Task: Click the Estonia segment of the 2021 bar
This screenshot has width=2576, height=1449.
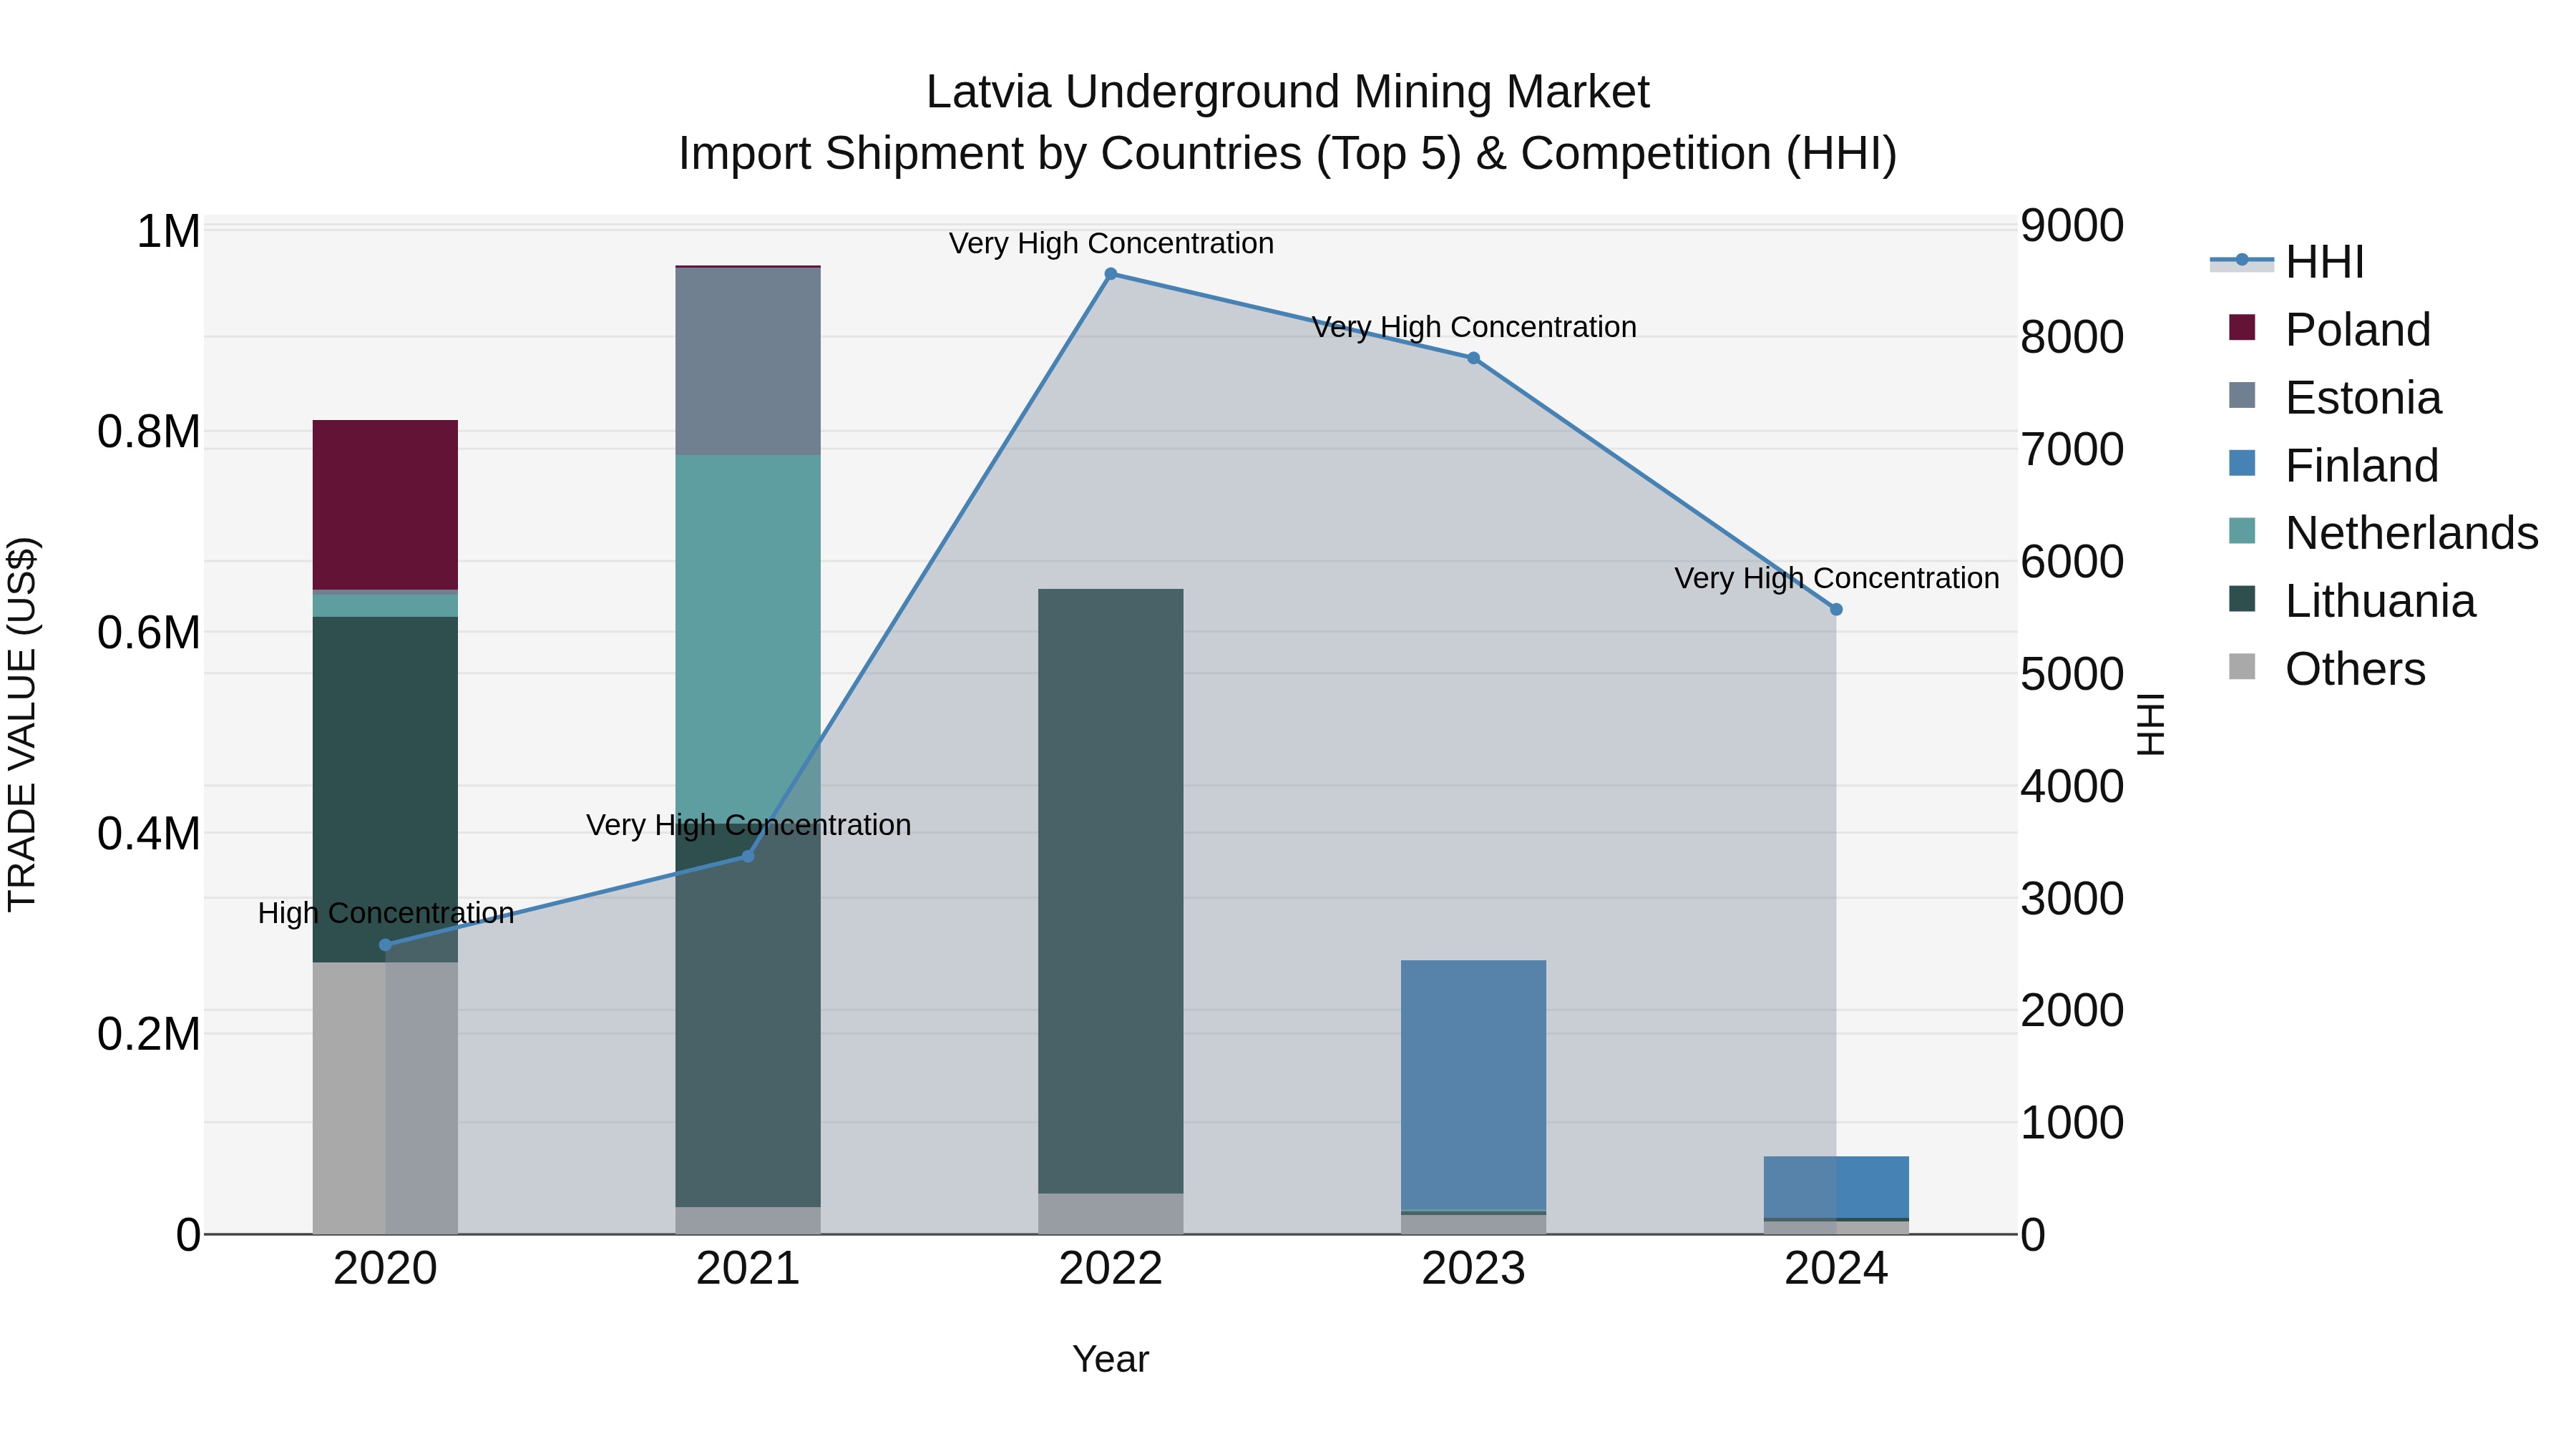Action: click(748, 361)
